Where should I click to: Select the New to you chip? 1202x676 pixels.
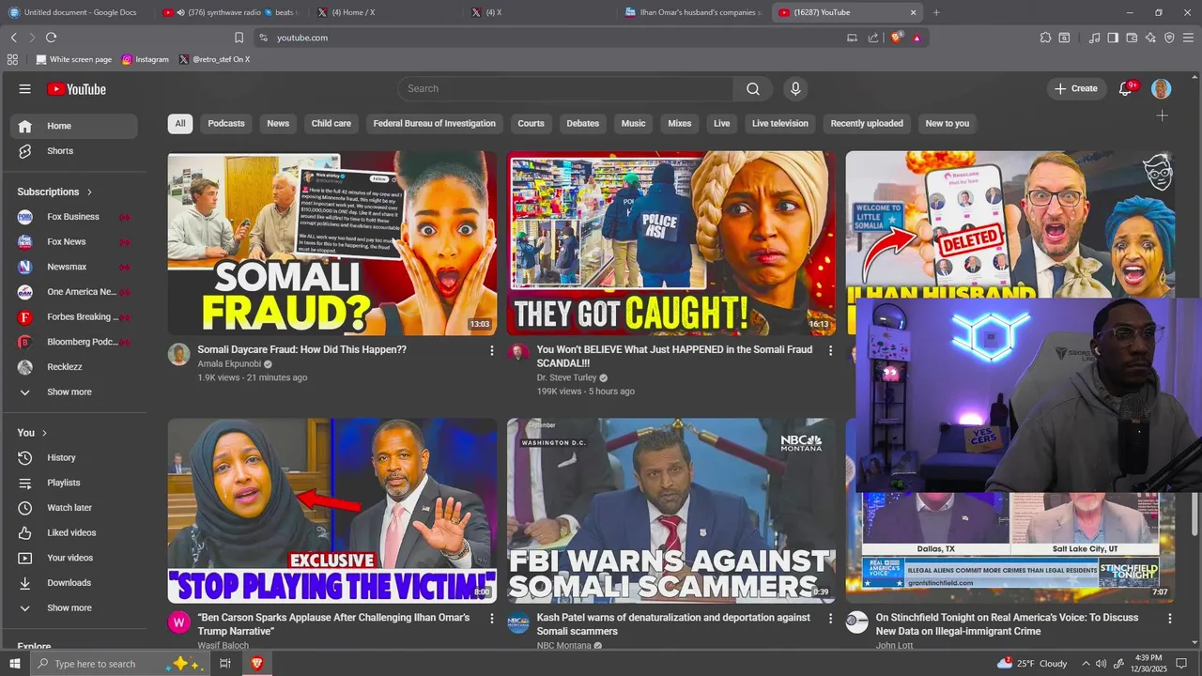click(948, 123)
